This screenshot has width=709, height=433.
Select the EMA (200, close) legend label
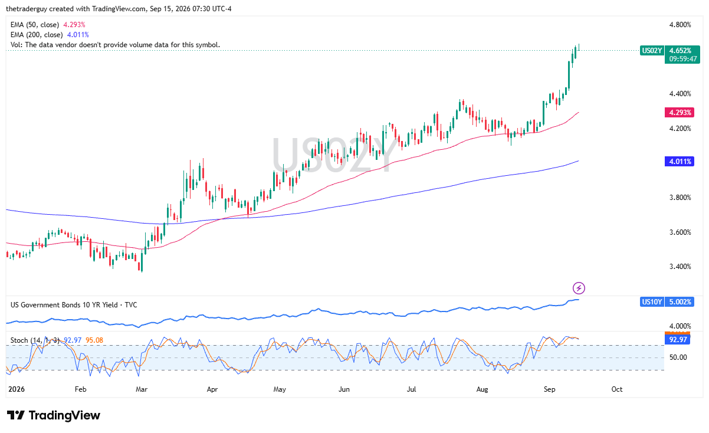coord(37,35)
